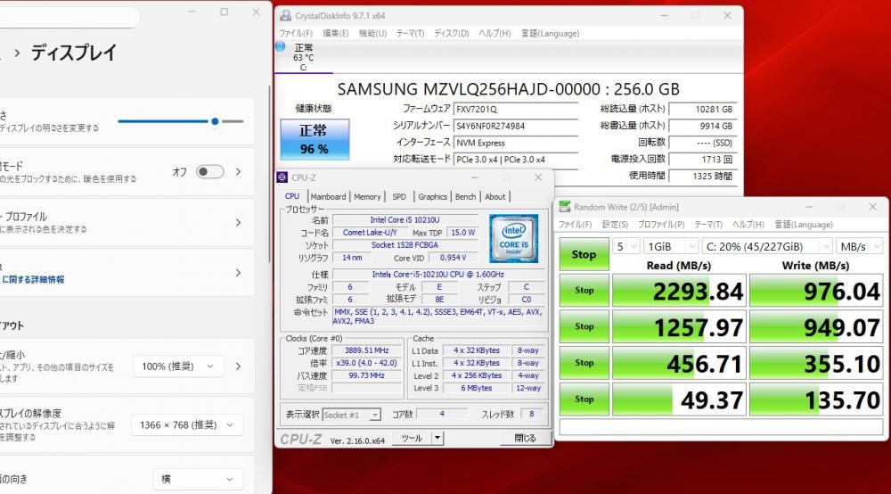Click the blue disk status orb for drive C:
Image resolution: width=891 pixels, height=494 pixels.
pos(280,46)
